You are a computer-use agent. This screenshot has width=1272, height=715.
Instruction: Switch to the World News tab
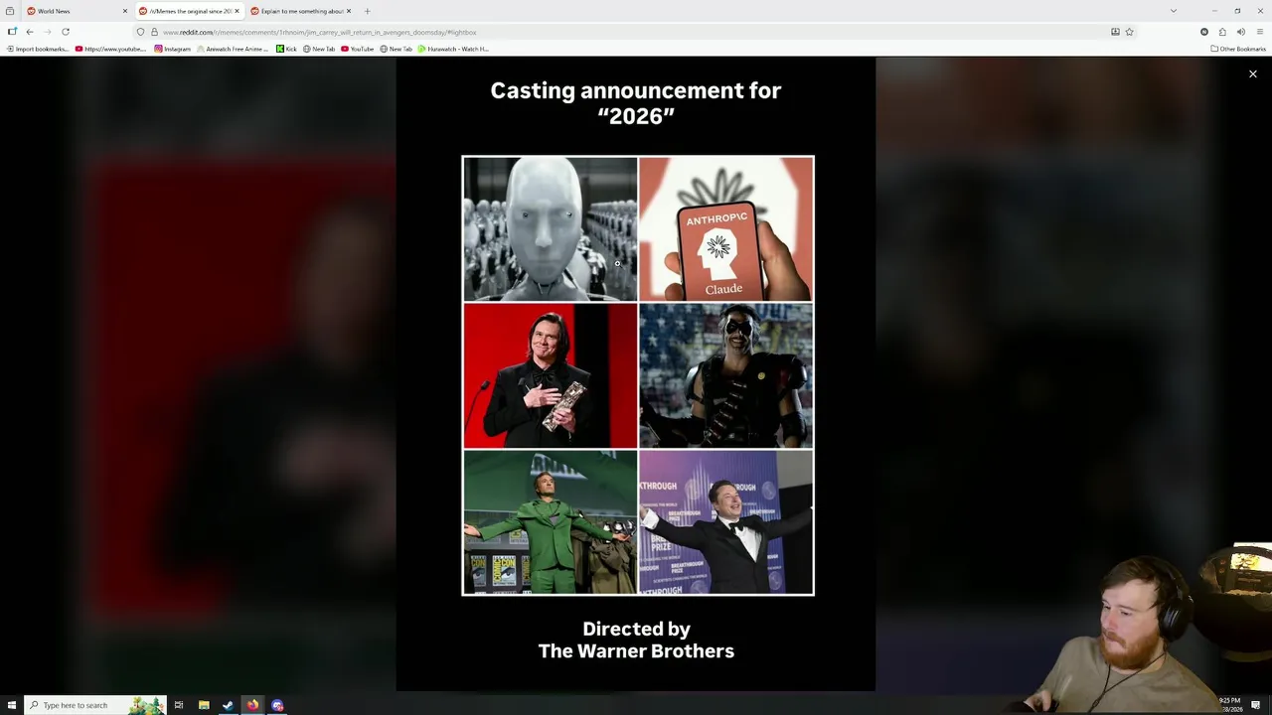78,11
